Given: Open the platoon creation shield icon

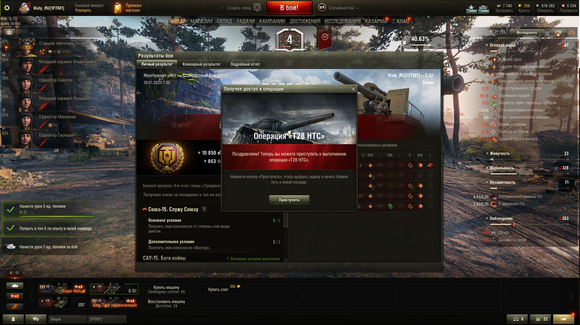Looking at the screenshot, I should [257, 8].
